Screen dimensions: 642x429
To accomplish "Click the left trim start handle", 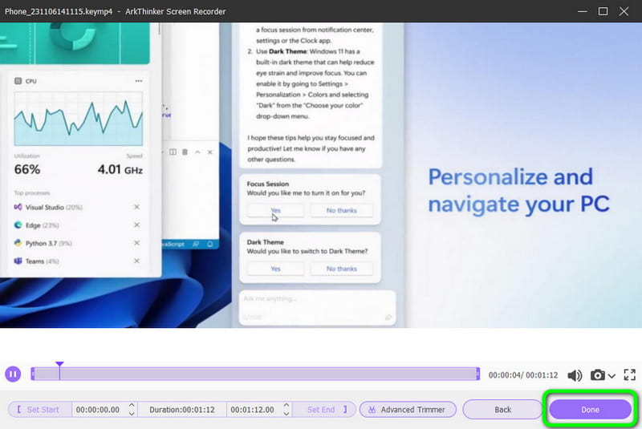I will coord(33,374).
